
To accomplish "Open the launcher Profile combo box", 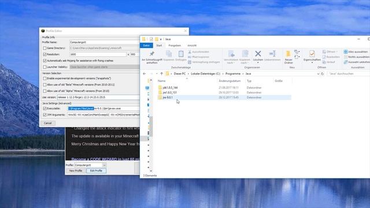I will [x=90, y=165].
